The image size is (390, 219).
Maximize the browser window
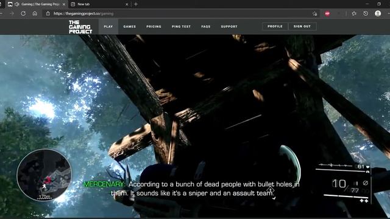[x=379, y=4]
